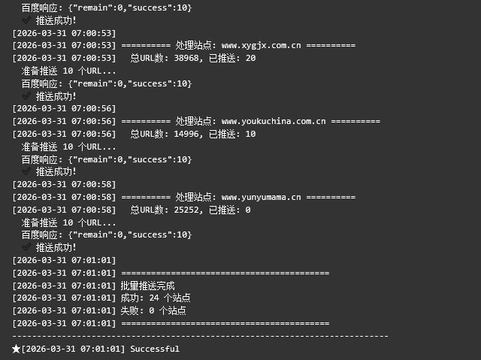Click "准备推送 10 个URL" under the youkuchina site
Viewport: 481px width, 360px height.
[x=68, y=147]
